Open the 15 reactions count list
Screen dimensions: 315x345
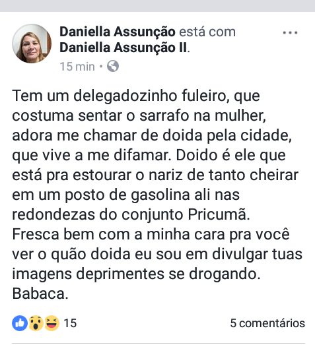[70, 323]
